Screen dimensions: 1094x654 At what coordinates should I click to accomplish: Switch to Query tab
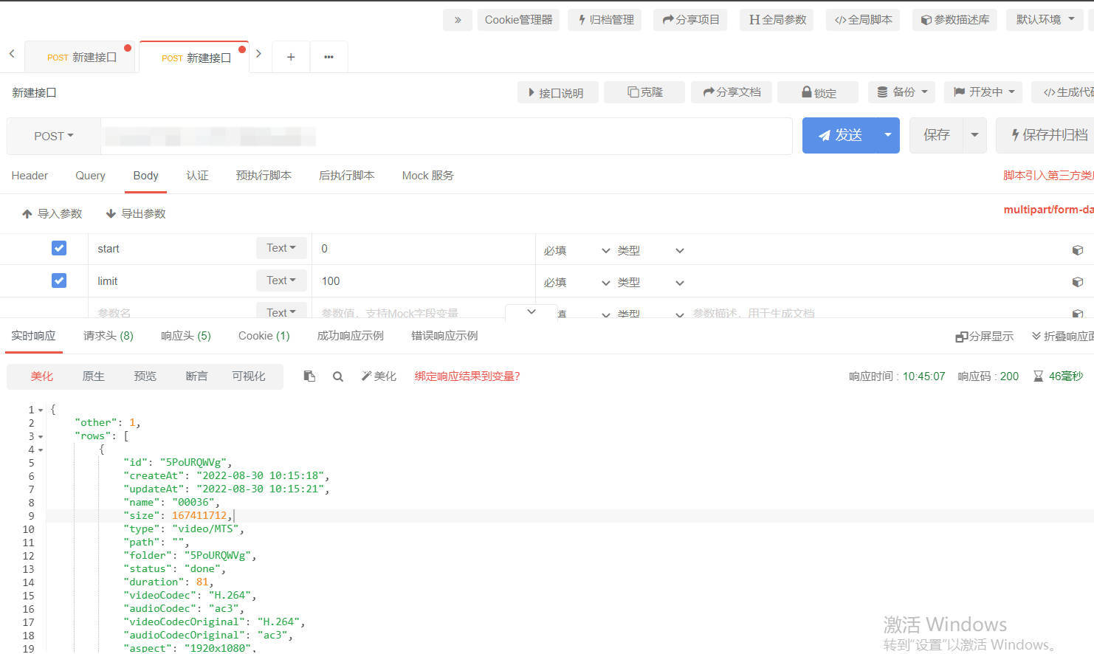click(x=90, y=176)
